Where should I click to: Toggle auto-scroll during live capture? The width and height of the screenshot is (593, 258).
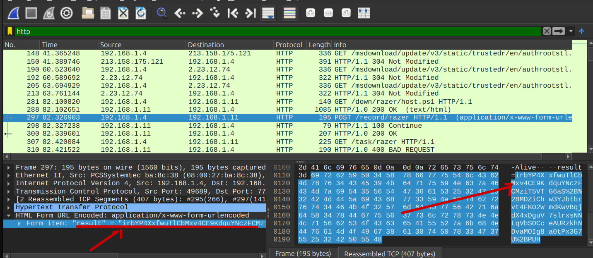coord(268,13)
